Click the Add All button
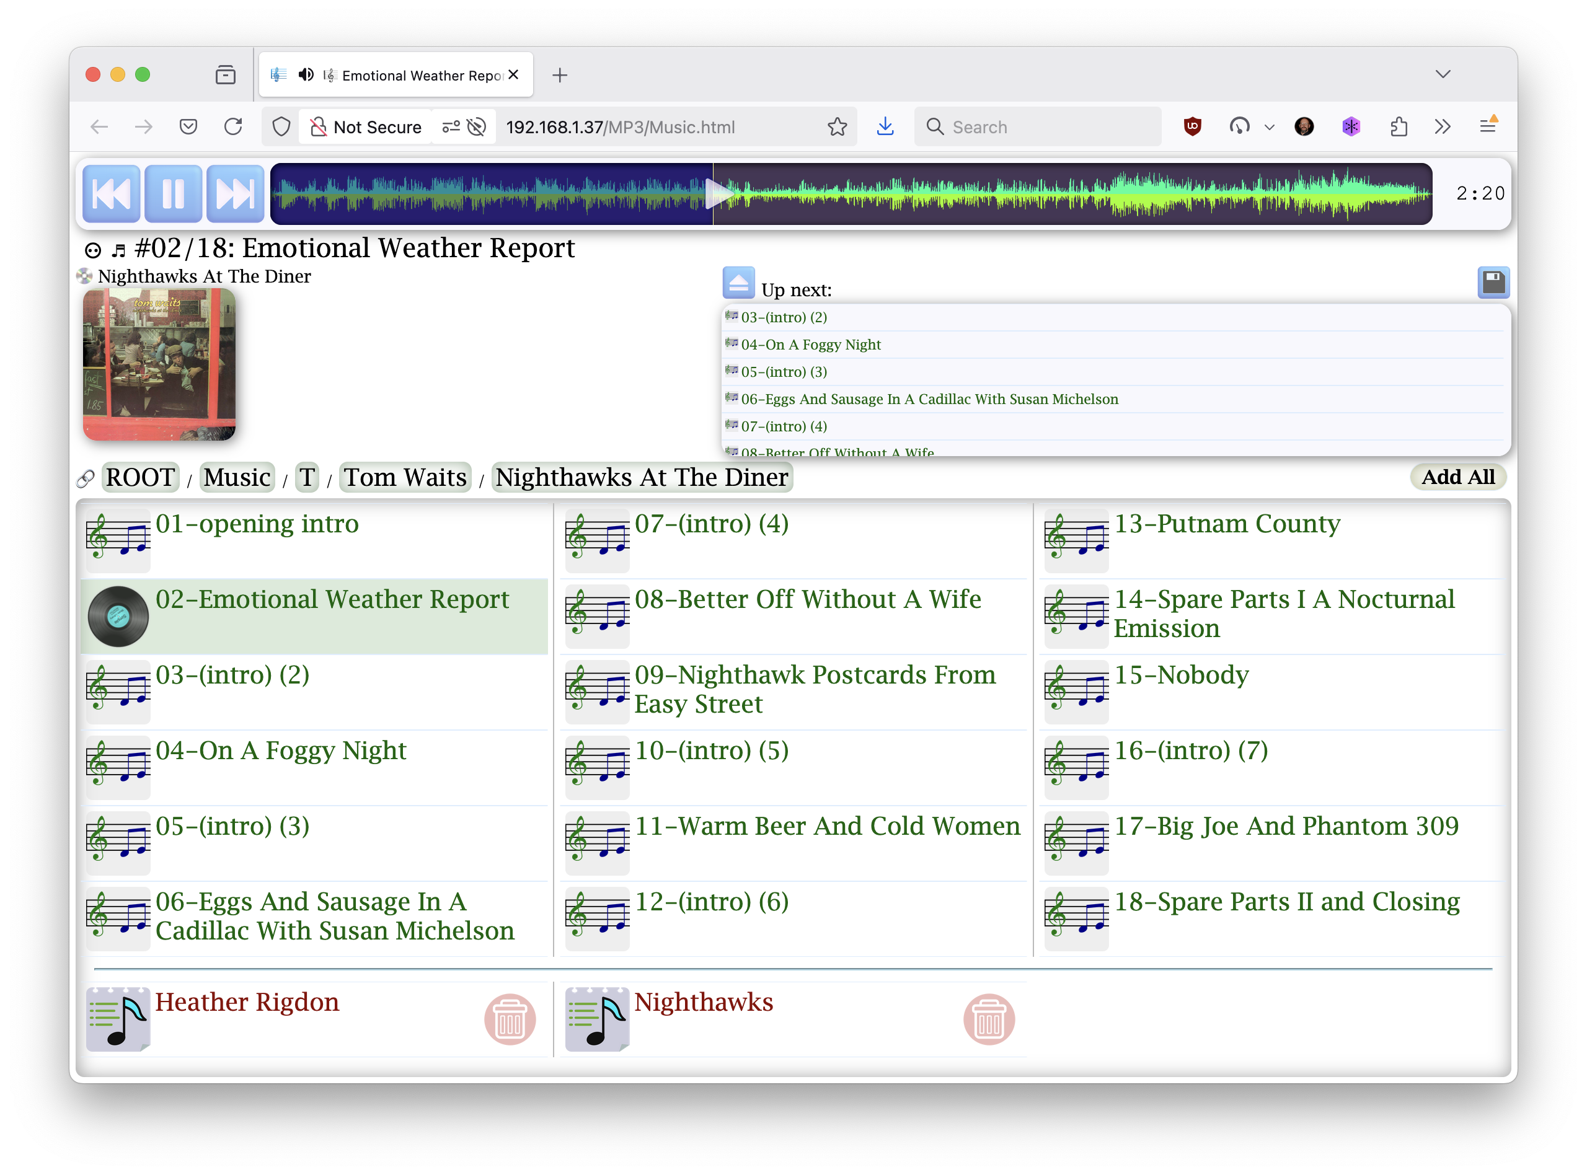 (x=1457, y=477)
